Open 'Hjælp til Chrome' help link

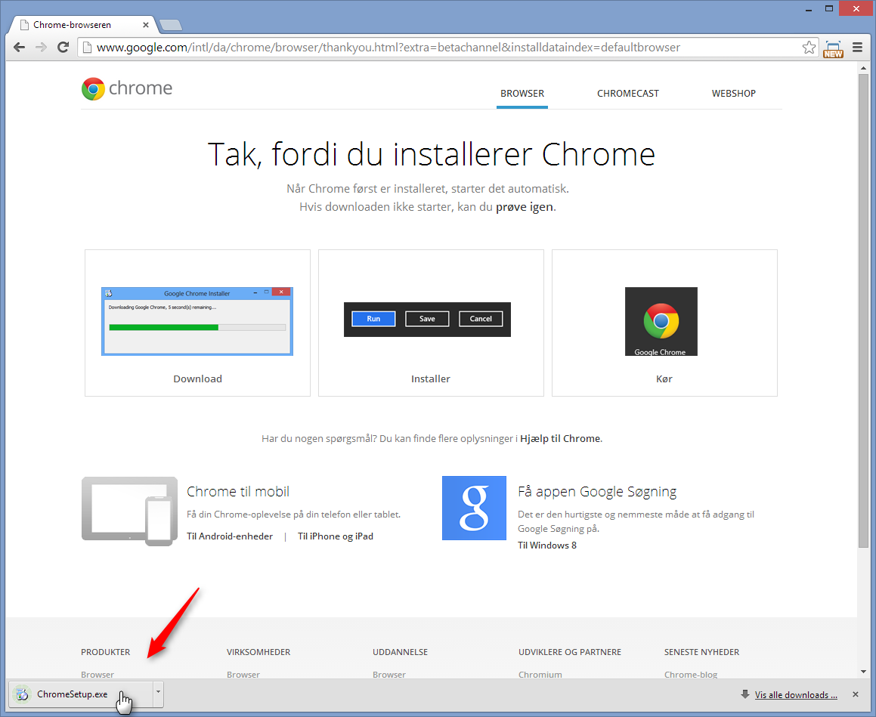click(560, 438)
